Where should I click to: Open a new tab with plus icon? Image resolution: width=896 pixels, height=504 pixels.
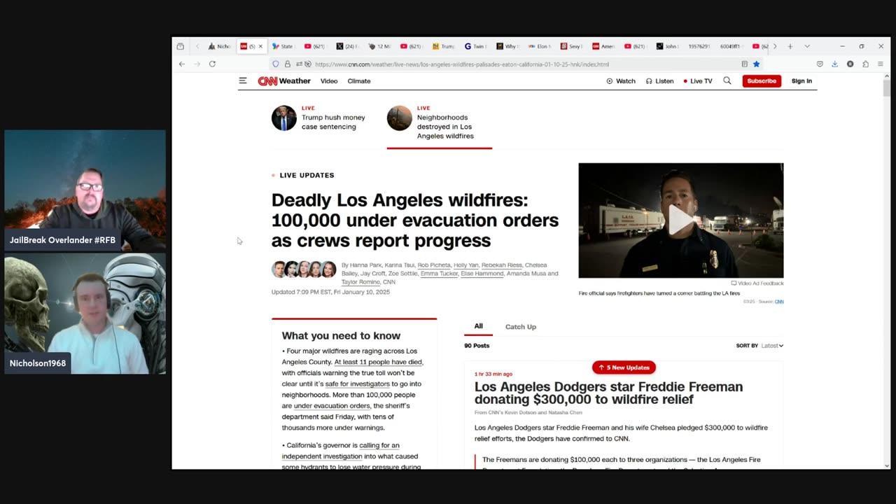pos(790,46)
